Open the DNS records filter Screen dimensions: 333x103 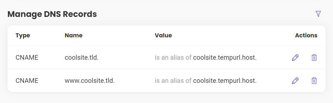tap(318, 14)
